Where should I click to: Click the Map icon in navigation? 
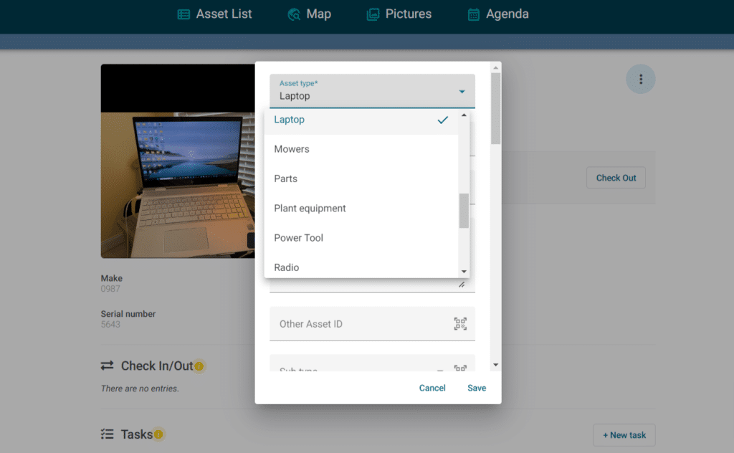(x=294, y=14)
